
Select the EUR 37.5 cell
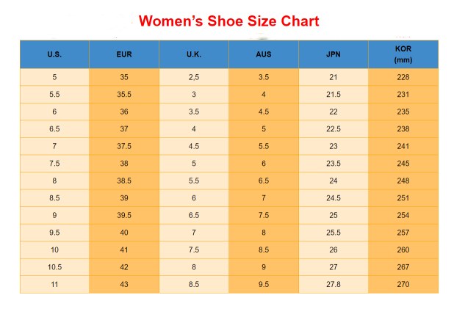[x=124, y=146]
